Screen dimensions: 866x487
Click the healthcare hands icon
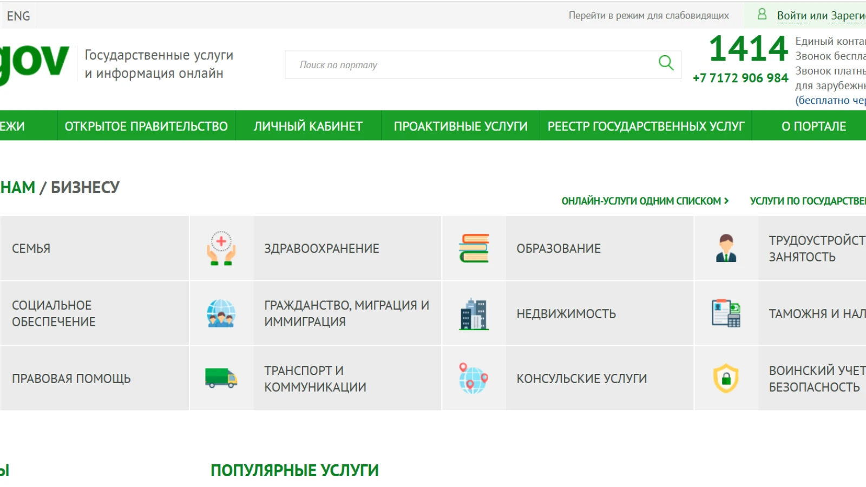[x=221, y=248]
